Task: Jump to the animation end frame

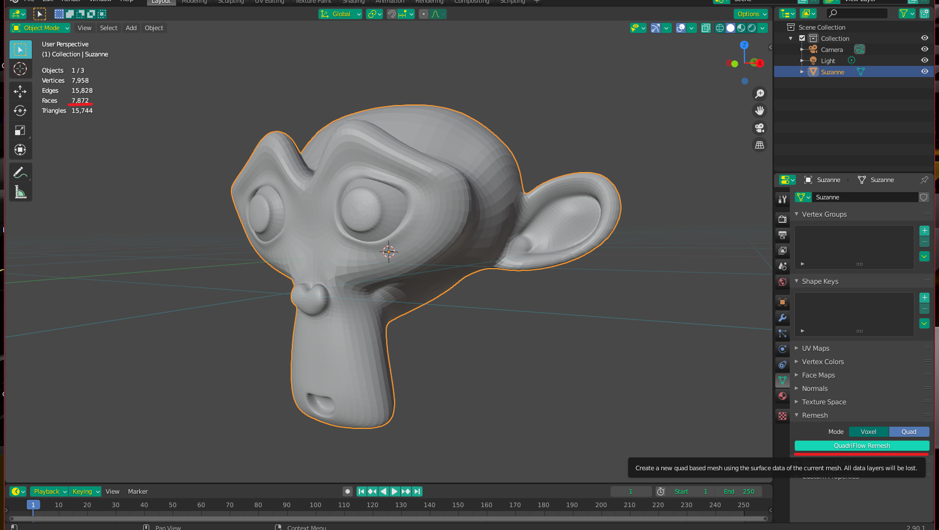Action: (417, 491)
